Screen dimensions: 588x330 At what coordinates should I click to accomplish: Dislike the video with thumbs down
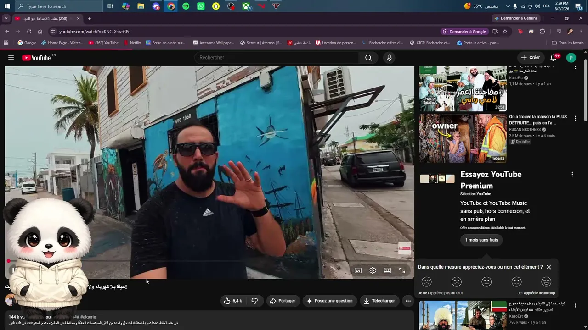254,301
